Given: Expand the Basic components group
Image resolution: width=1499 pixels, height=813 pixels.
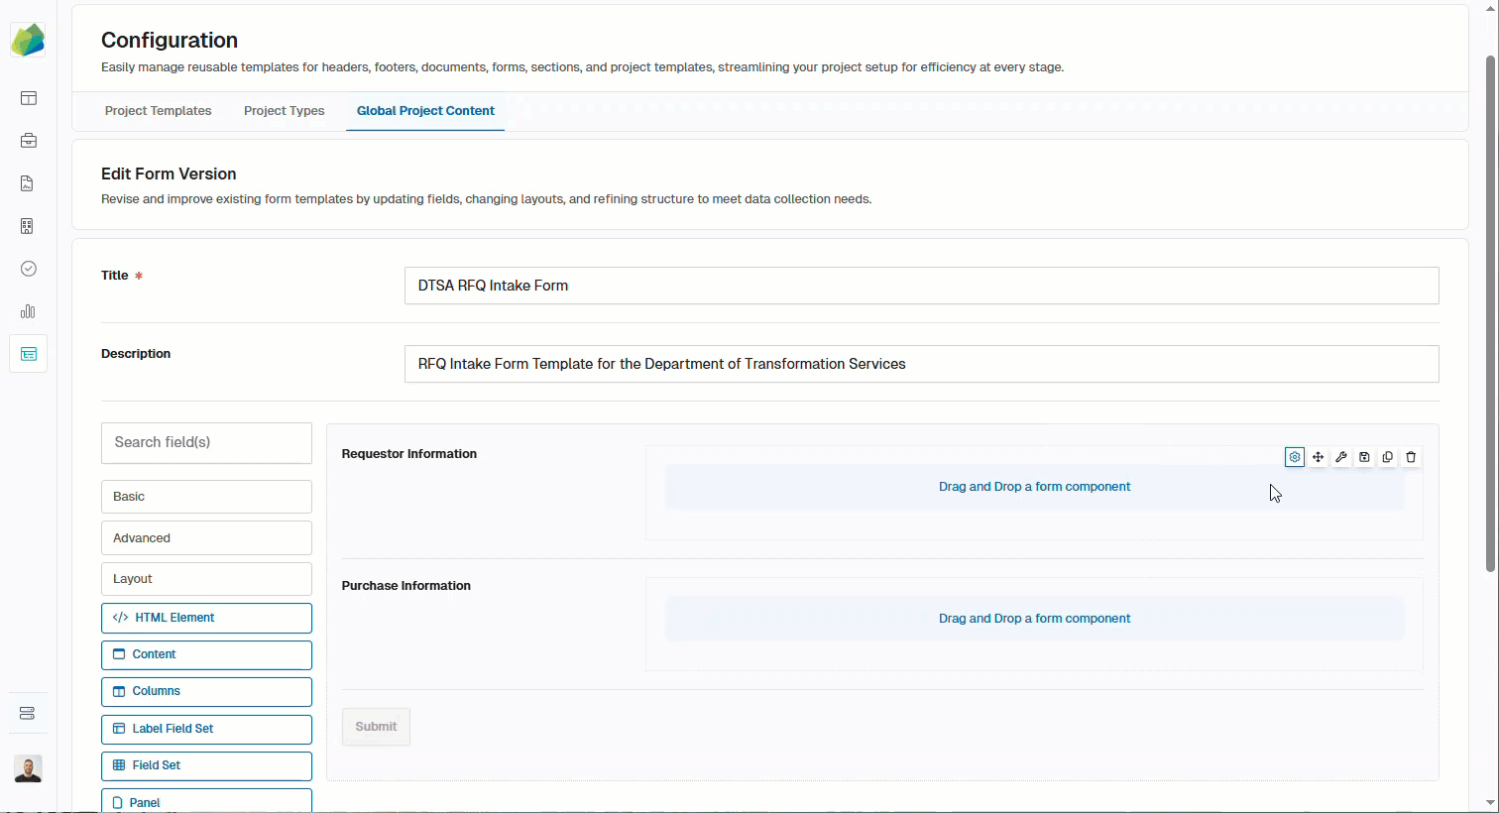Looking at the screenshot, I should (x=206, y=497).
